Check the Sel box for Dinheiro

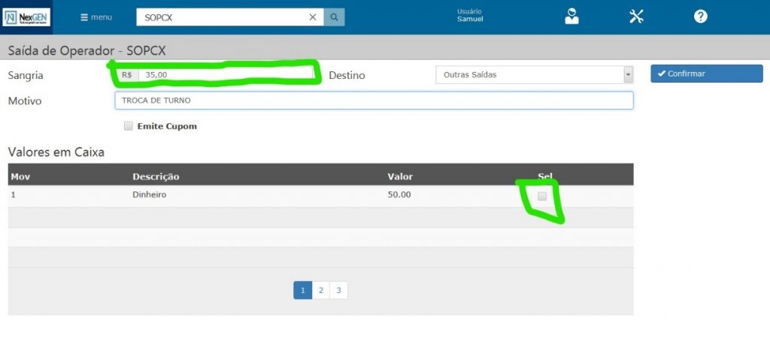[x=542, y=196]
